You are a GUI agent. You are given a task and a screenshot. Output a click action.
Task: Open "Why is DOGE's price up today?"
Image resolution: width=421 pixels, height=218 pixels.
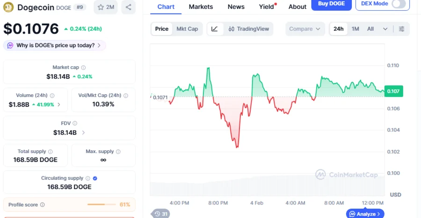coord(55,45)
